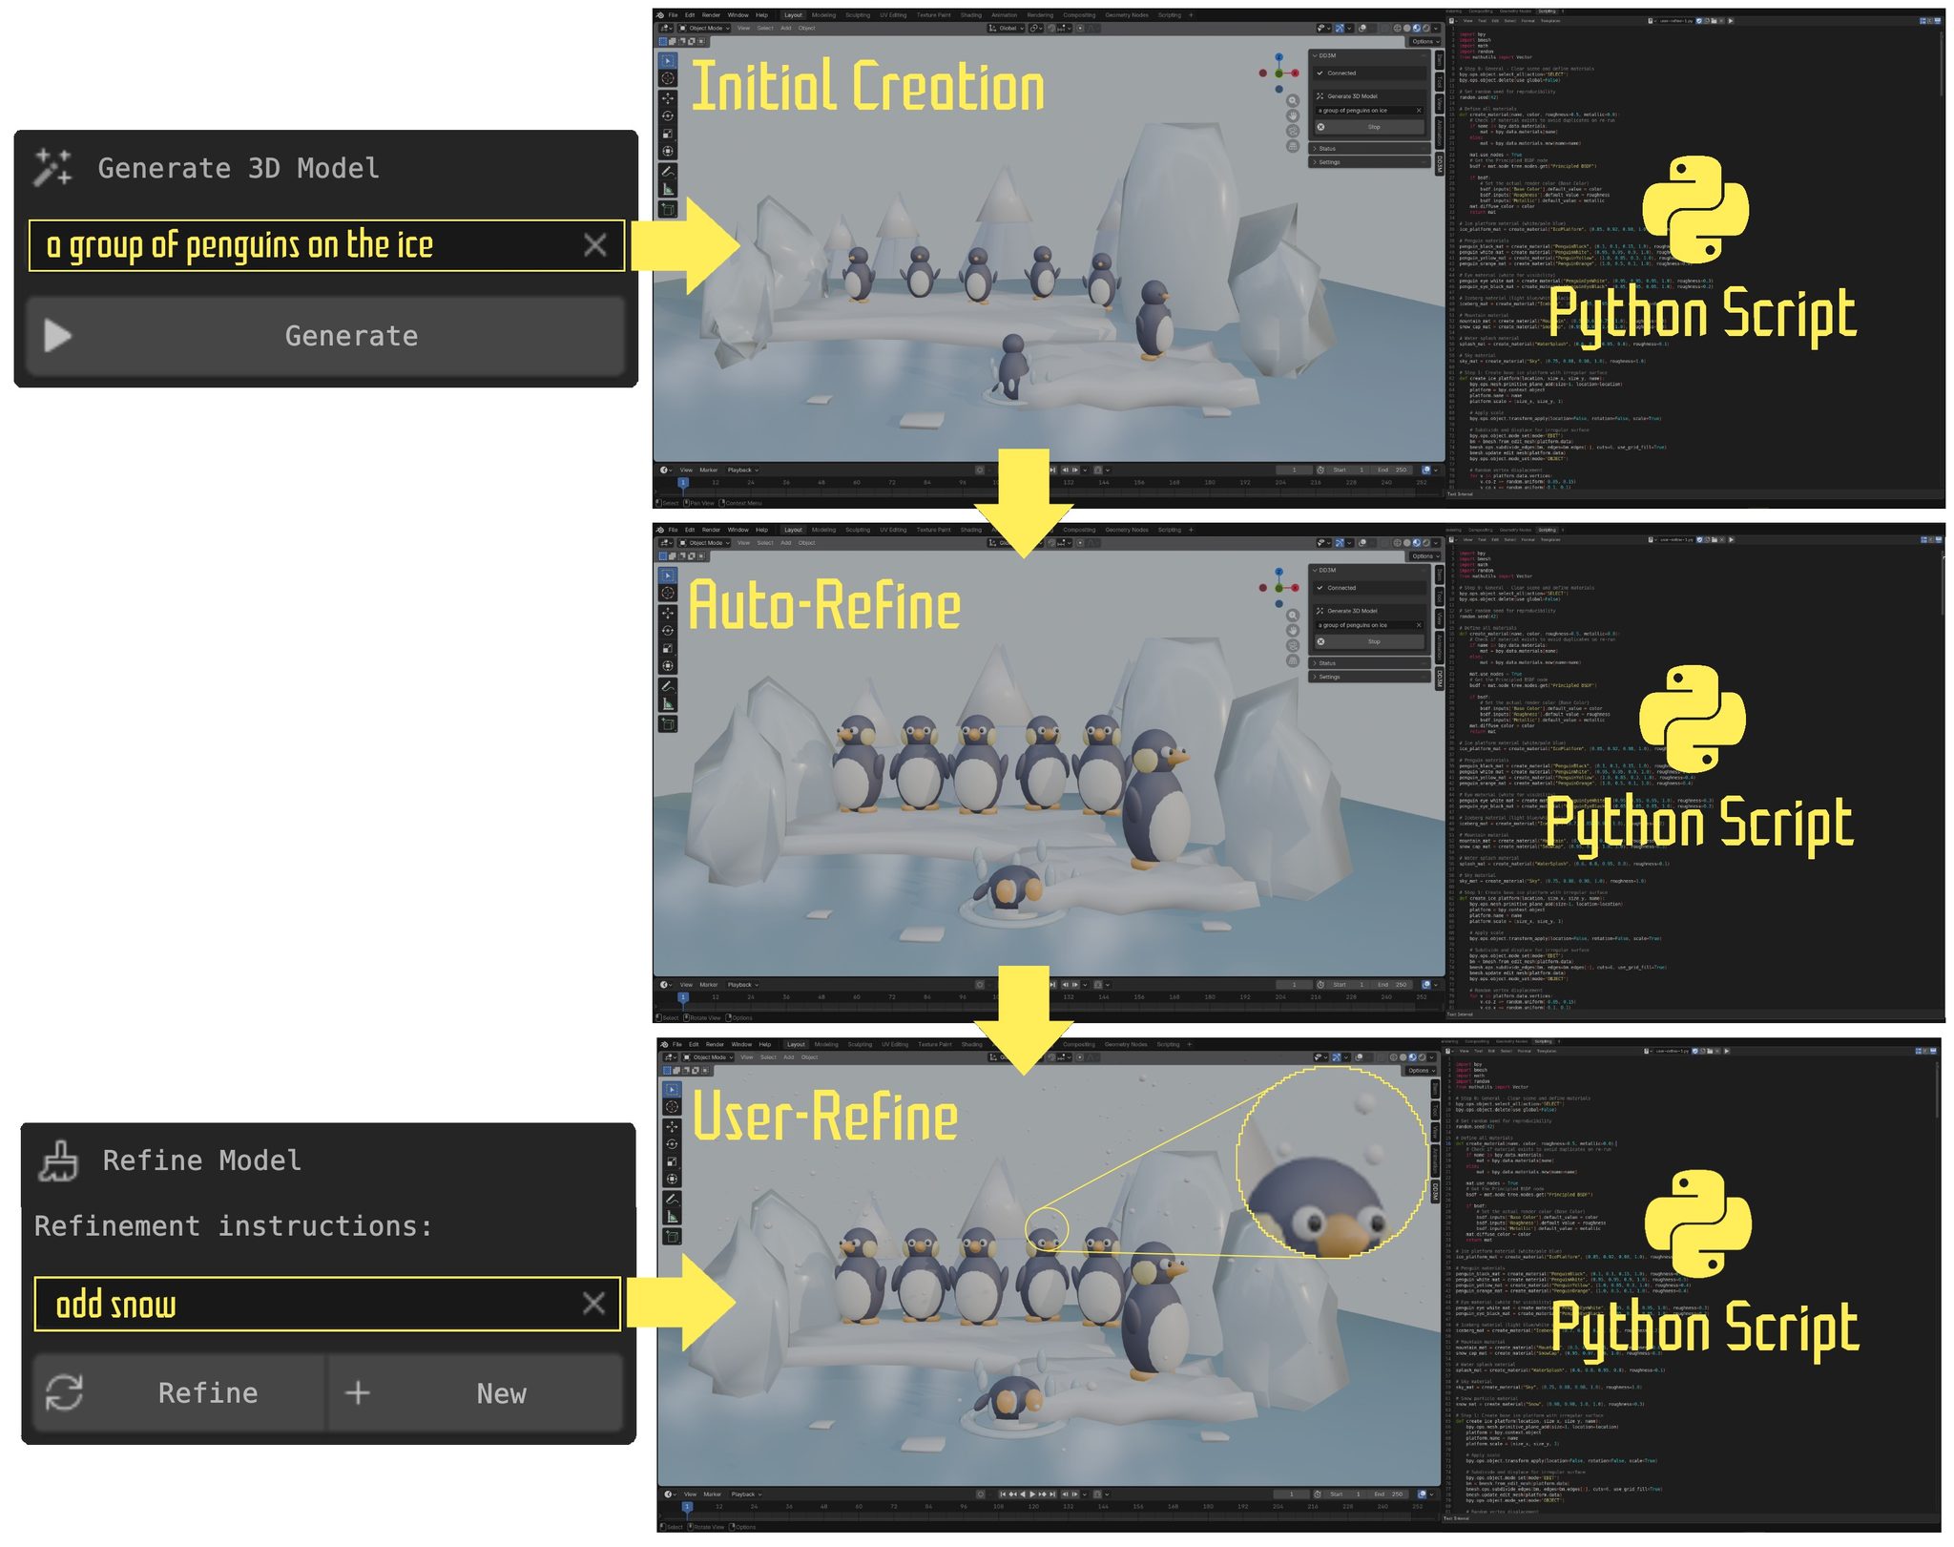
Task: Click the Z axis on Initial Creation navigation gizmo
Action: tap(1278, 57)
